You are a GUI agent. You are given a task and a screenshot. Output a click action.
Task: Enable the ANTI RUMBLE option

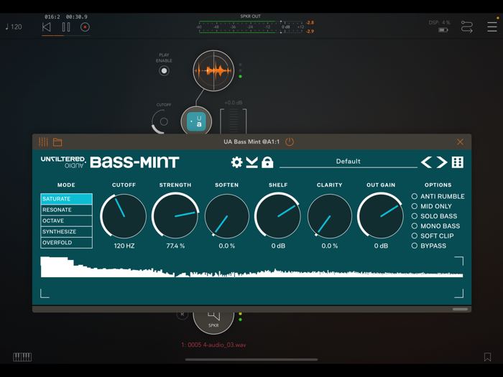pos(438,196)
